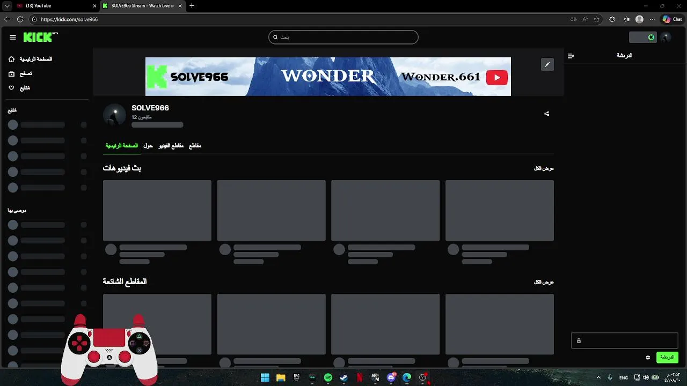
Task: Click the volume speaker tray icon
Action: click(x=646, y=377)
